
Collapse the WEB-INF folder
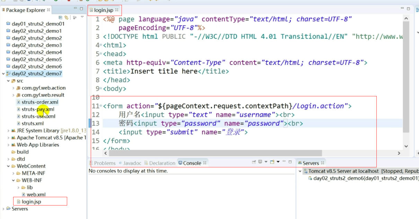click(14, 180)
